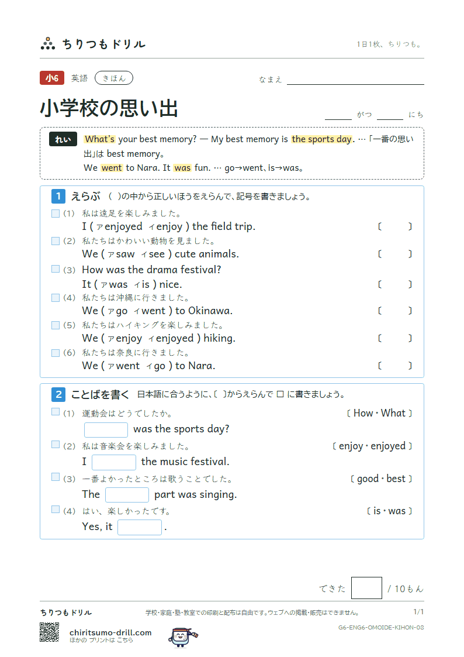Screen dimensions: 464x657
Task: Check box for question 2-(3) singing
Action: [x=56, y=477]
